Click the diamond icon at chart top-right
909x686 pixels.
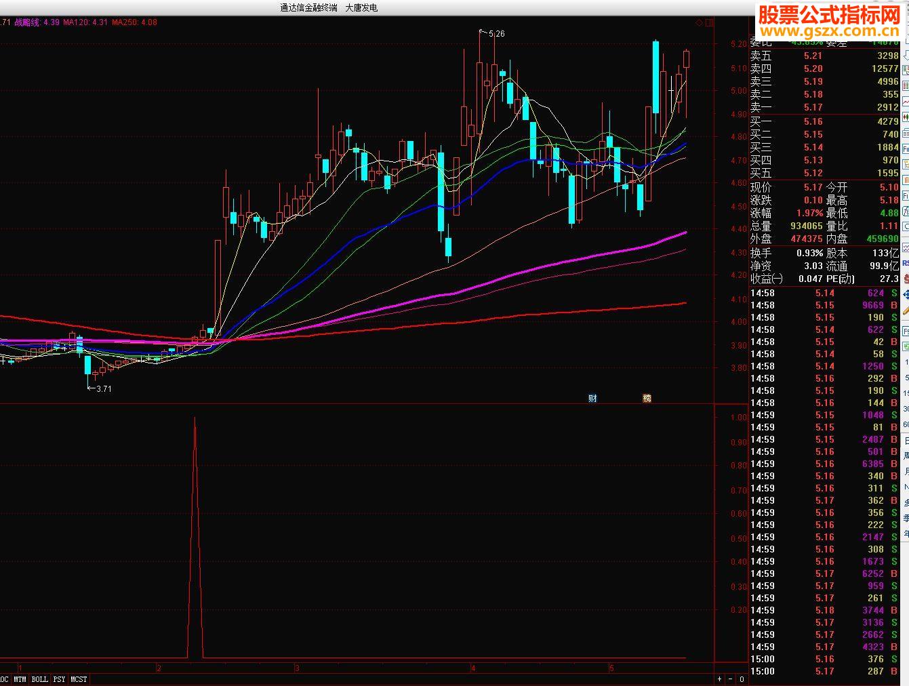click(x=699, y=22)
